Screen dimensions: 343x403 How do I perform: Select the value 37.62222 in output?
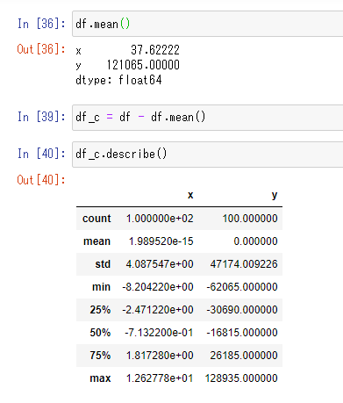tap(155, 50)
